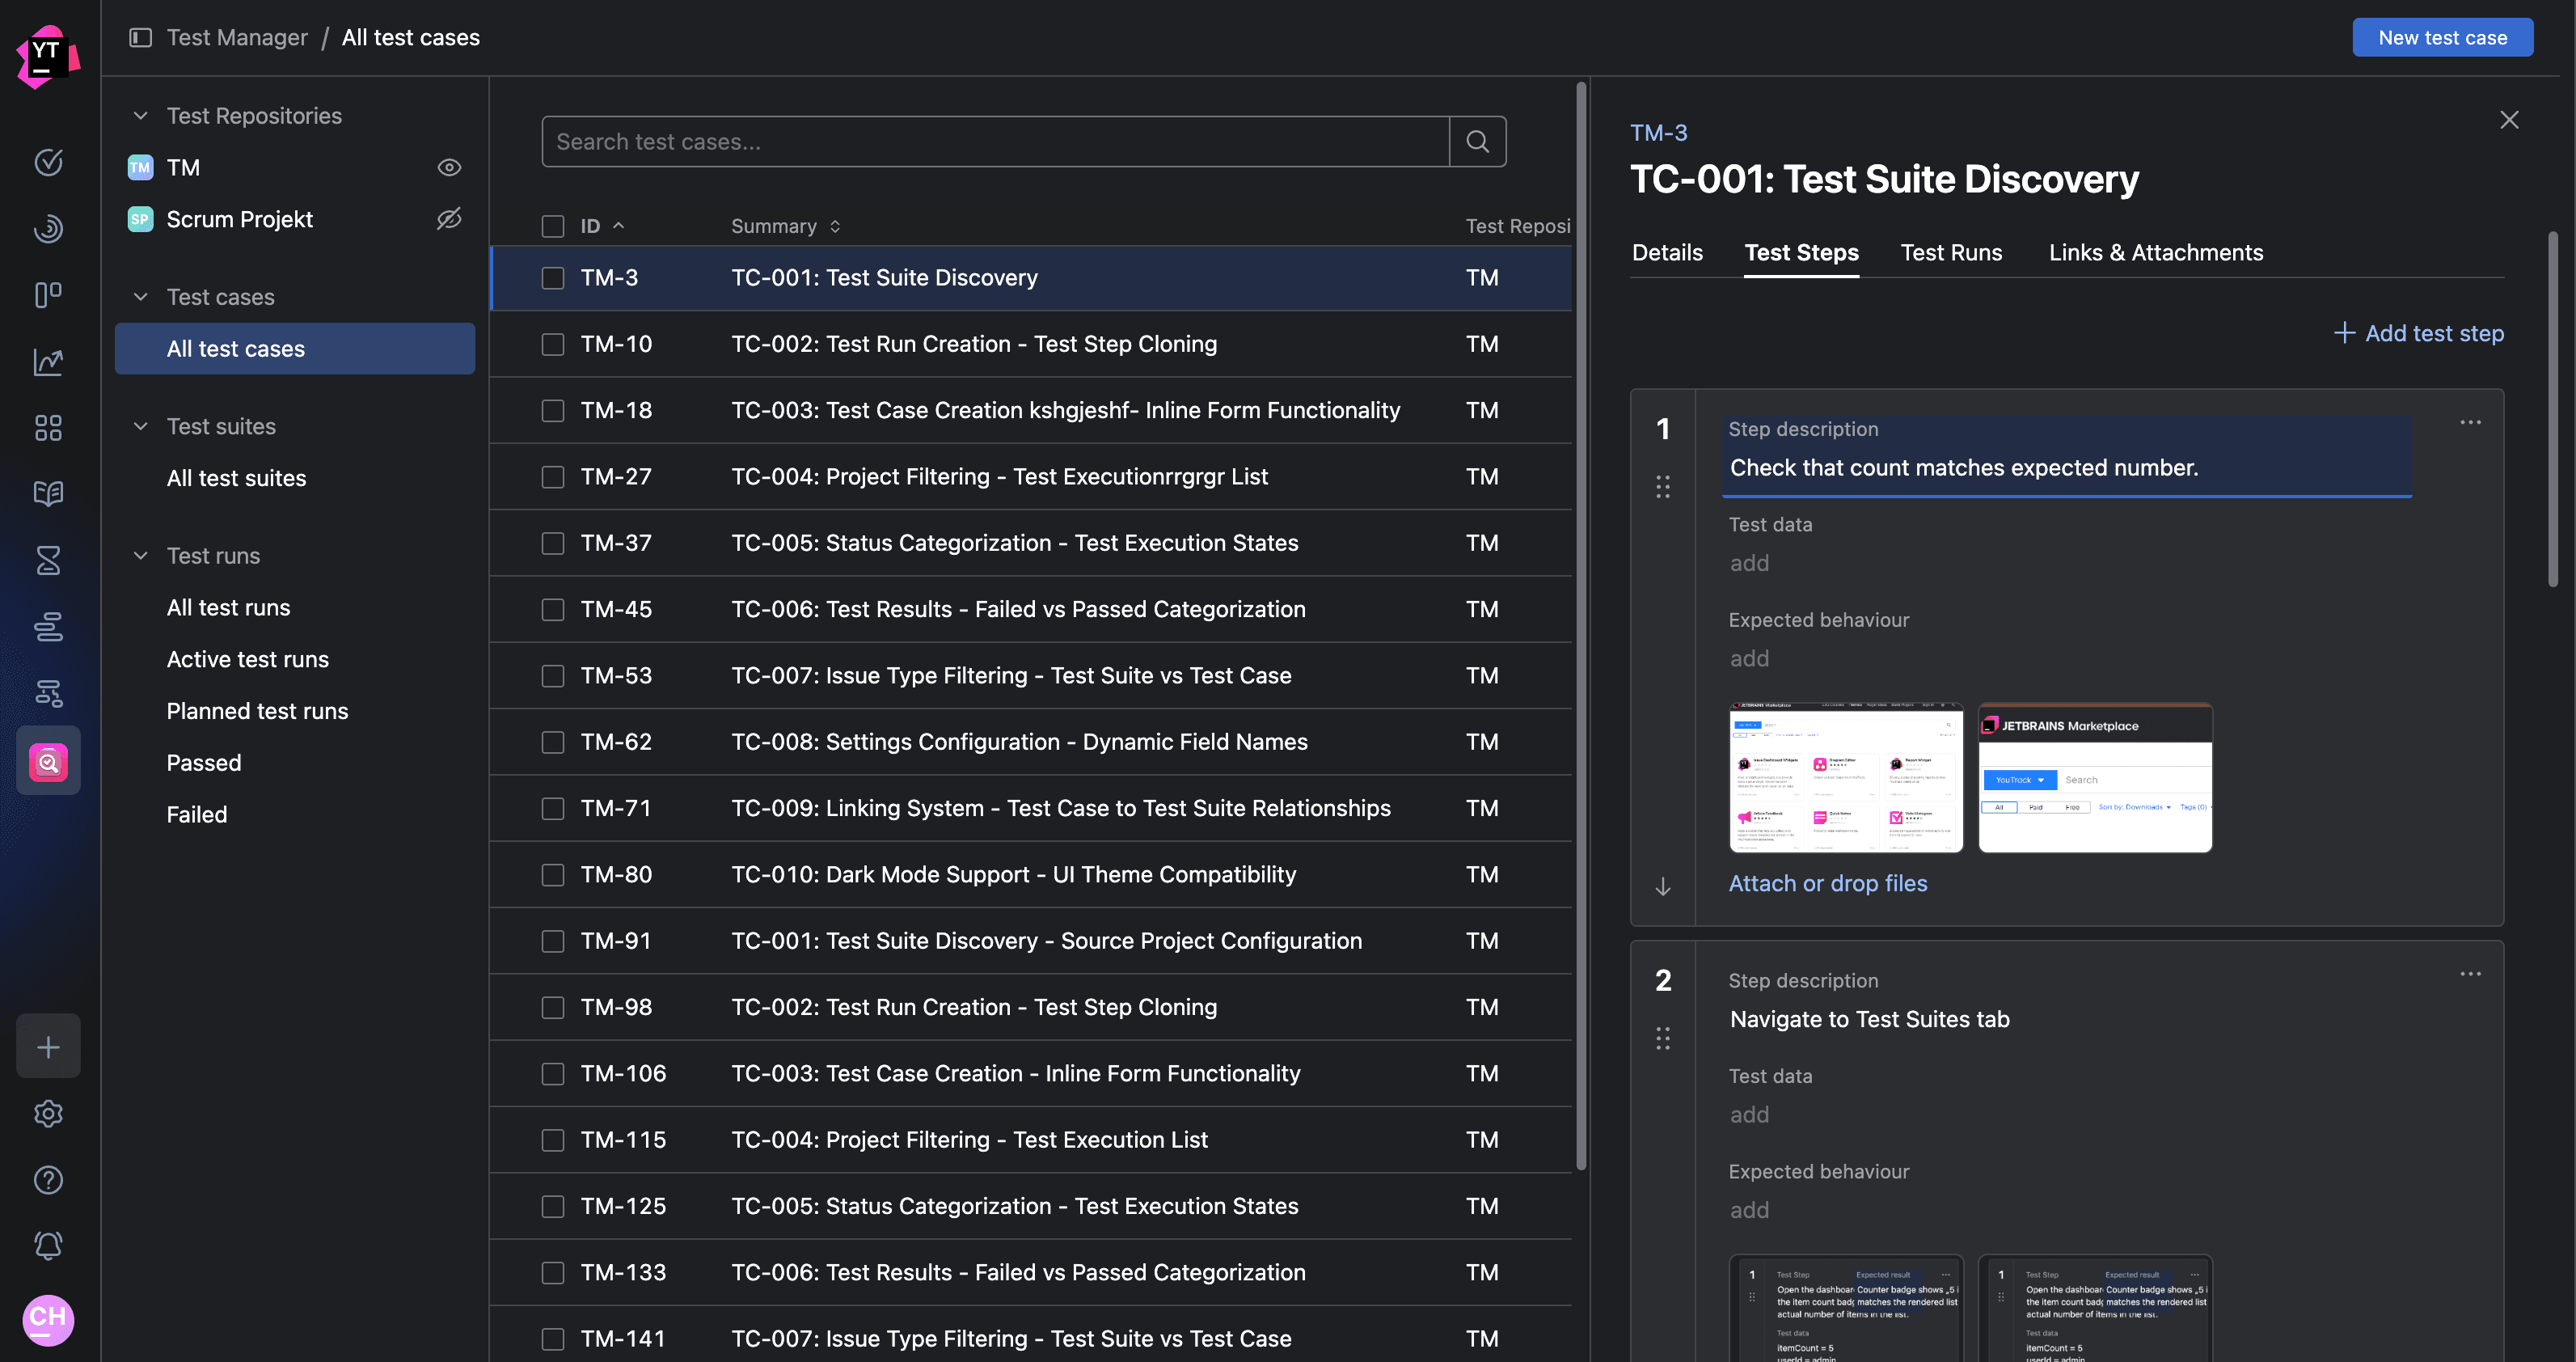Open the Administration gear icon
The image size is (2576, 1362).
tap(48, 1114)
